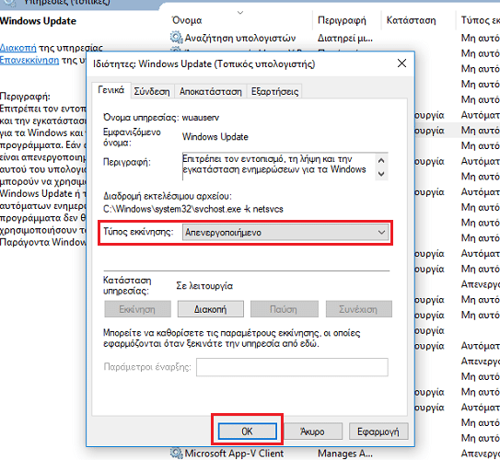
Task: Click description box scroll down arrow
Action: tap(381, 174)
